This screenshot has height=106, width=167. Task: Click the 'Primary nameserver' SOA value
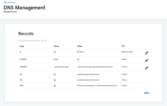tap(98, 86)
